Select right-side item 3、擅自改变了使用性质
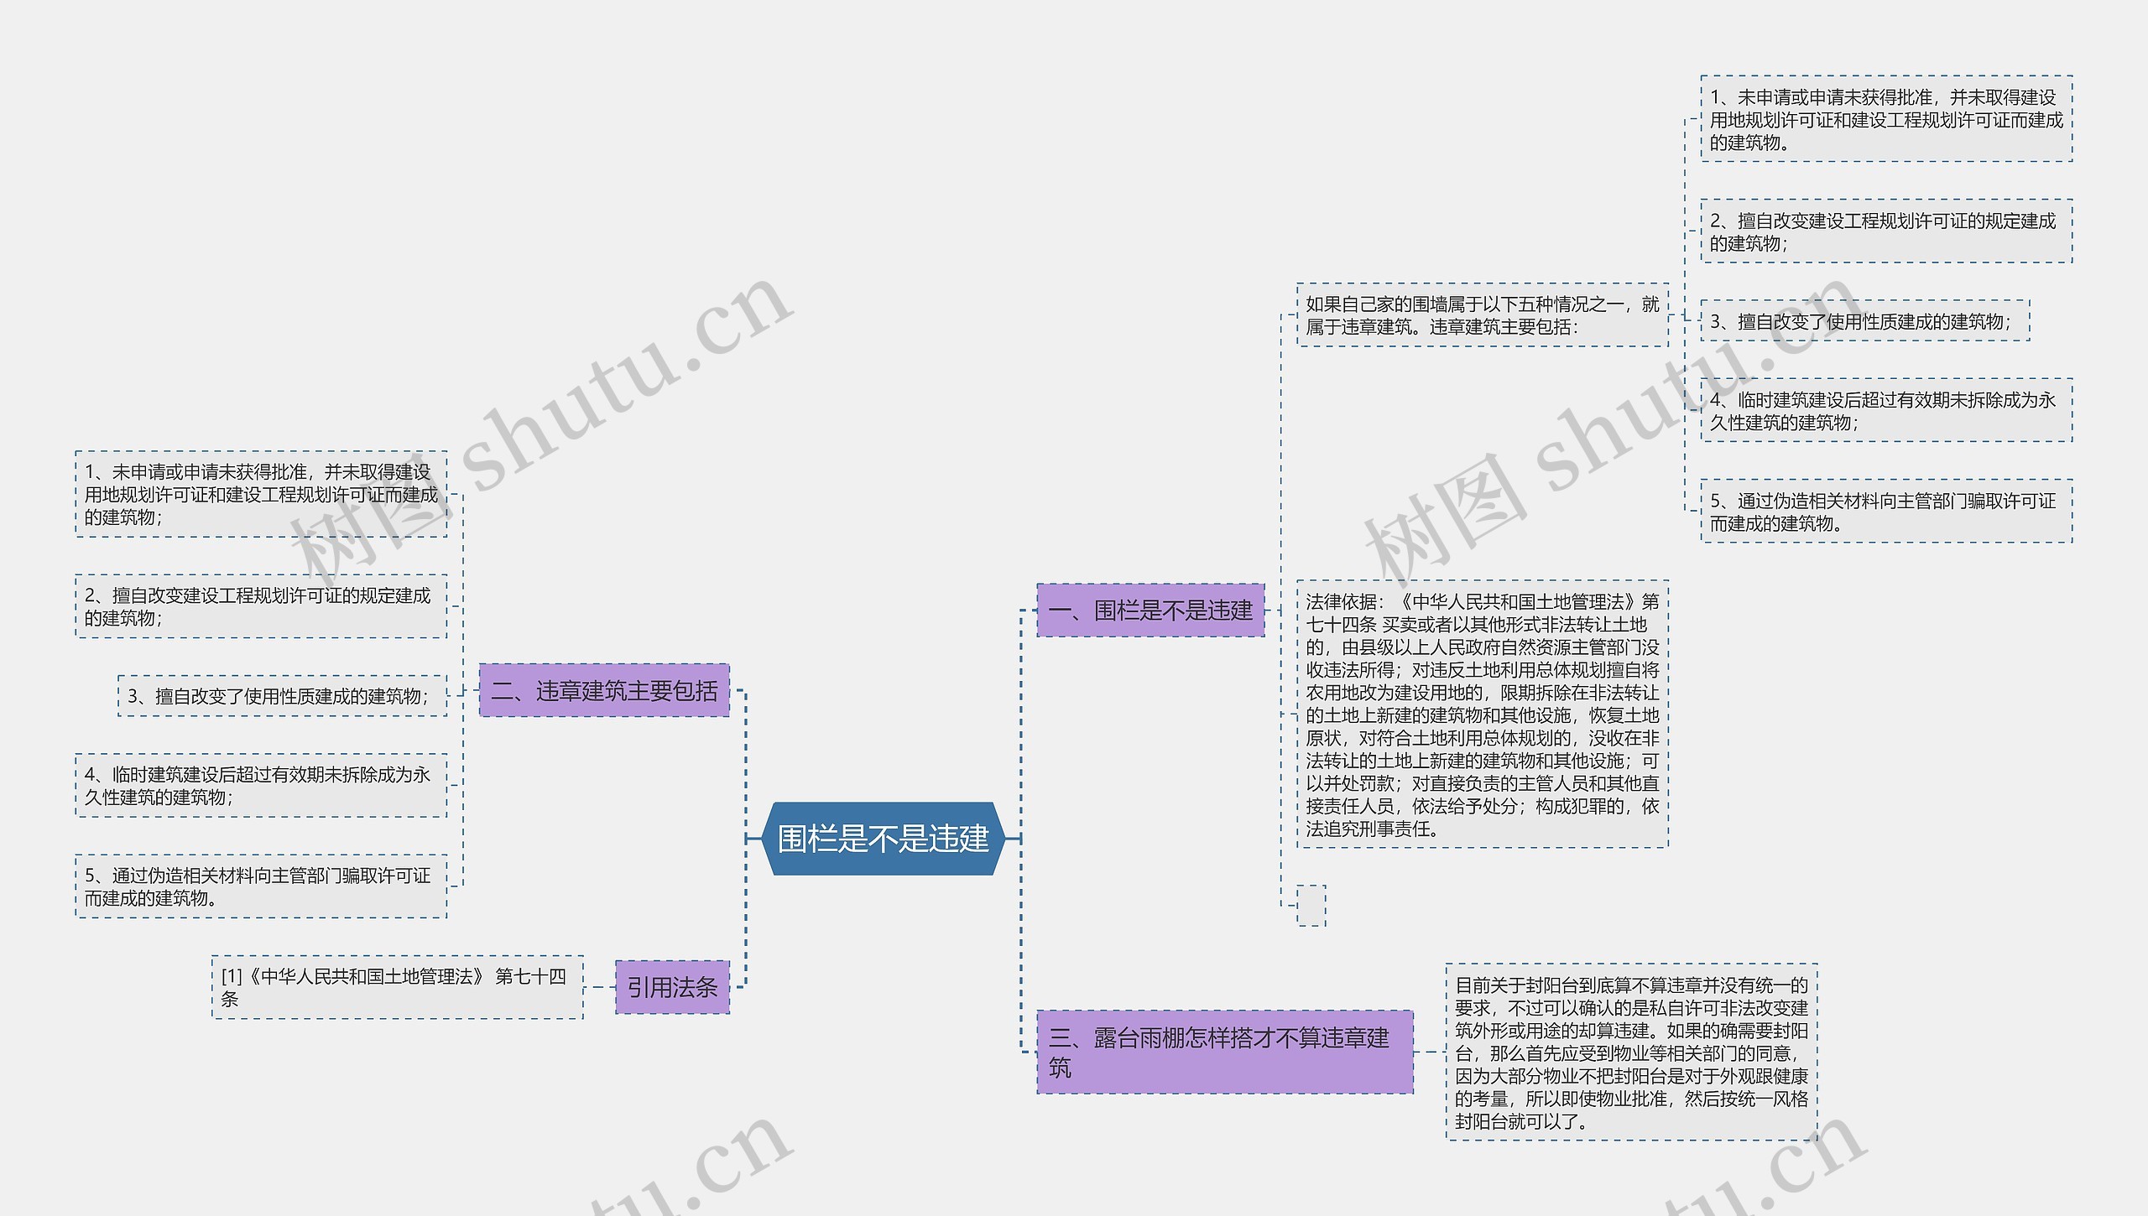The height and width of the screenshot is (1216, 2148). pos(1865,320)
